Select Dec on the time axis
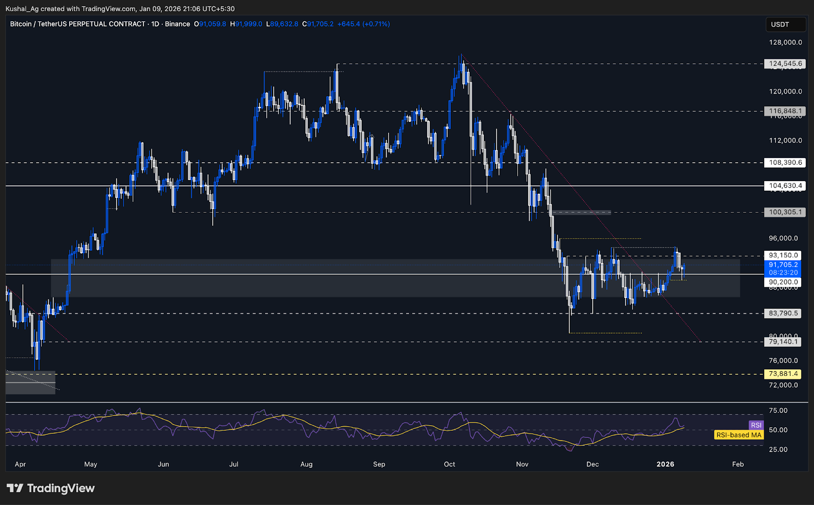The image size is (814, 505). [x=592, y=464]
